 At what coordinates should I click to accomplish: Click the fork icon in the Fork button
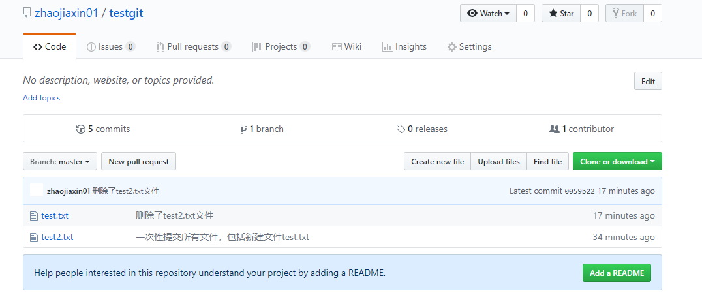(x=617, y=14)
